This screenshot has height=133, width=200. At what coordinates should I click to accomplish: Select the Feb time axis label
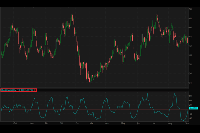(x=77, y=123)
